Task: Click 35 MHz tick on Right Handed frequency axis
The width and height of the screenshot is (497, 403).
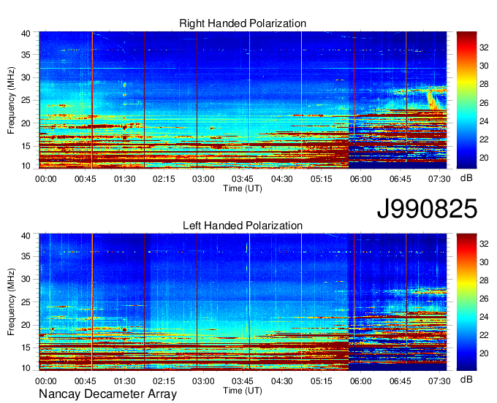Action: pyautogui.click(x=26, y=55)
